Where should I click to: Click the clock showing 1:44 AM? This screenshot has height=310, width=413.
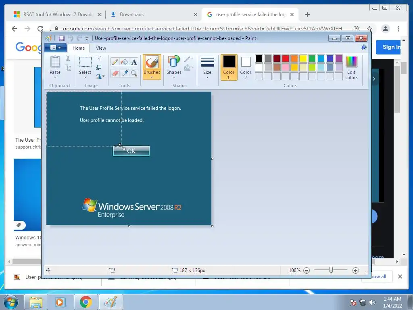pyautogui.click(x=392, y=302)
